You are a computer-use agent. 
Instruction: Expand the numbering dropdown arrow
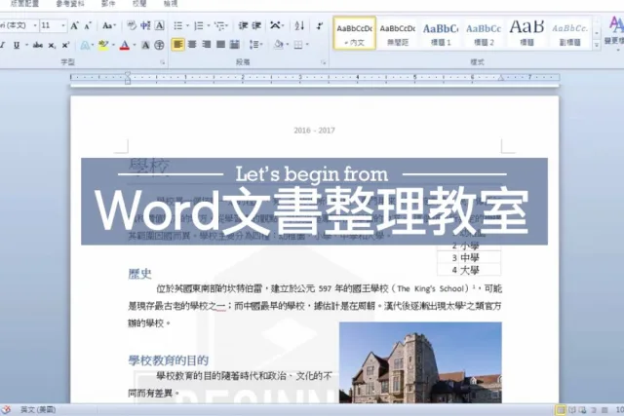209,26
